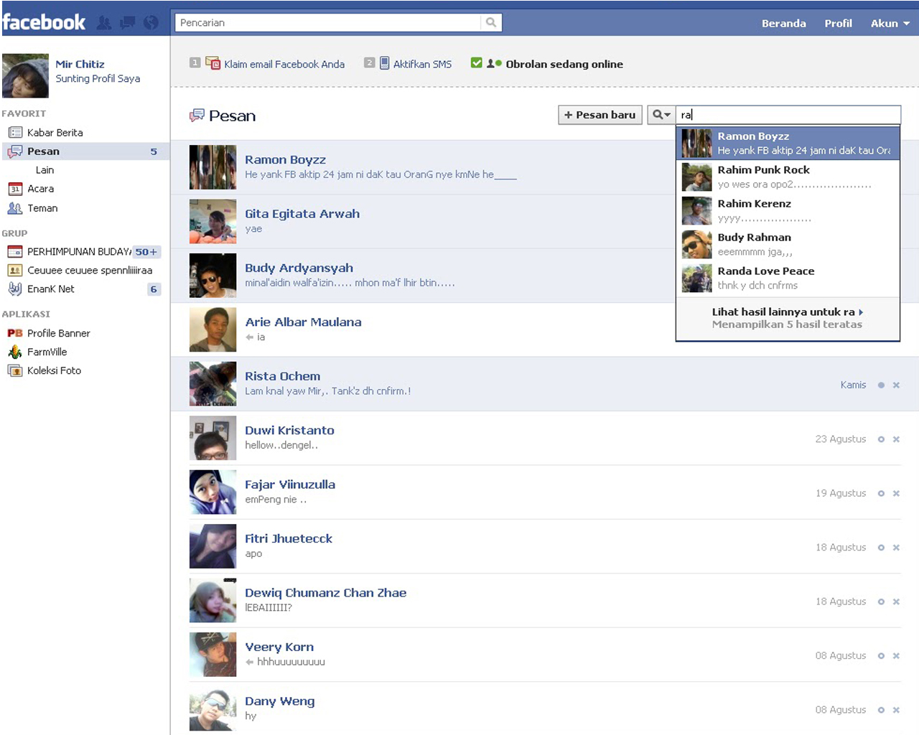Image resolution: width=919 pixels, height=735 pixels.
Task: Click the magnifier icon in Pencarian box
Action: pyautogui.click(x=491, y=23)
